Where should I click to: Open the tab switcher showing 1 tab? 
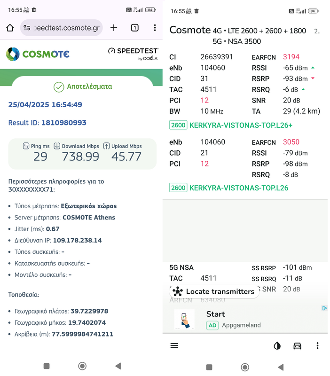point(134,28)
